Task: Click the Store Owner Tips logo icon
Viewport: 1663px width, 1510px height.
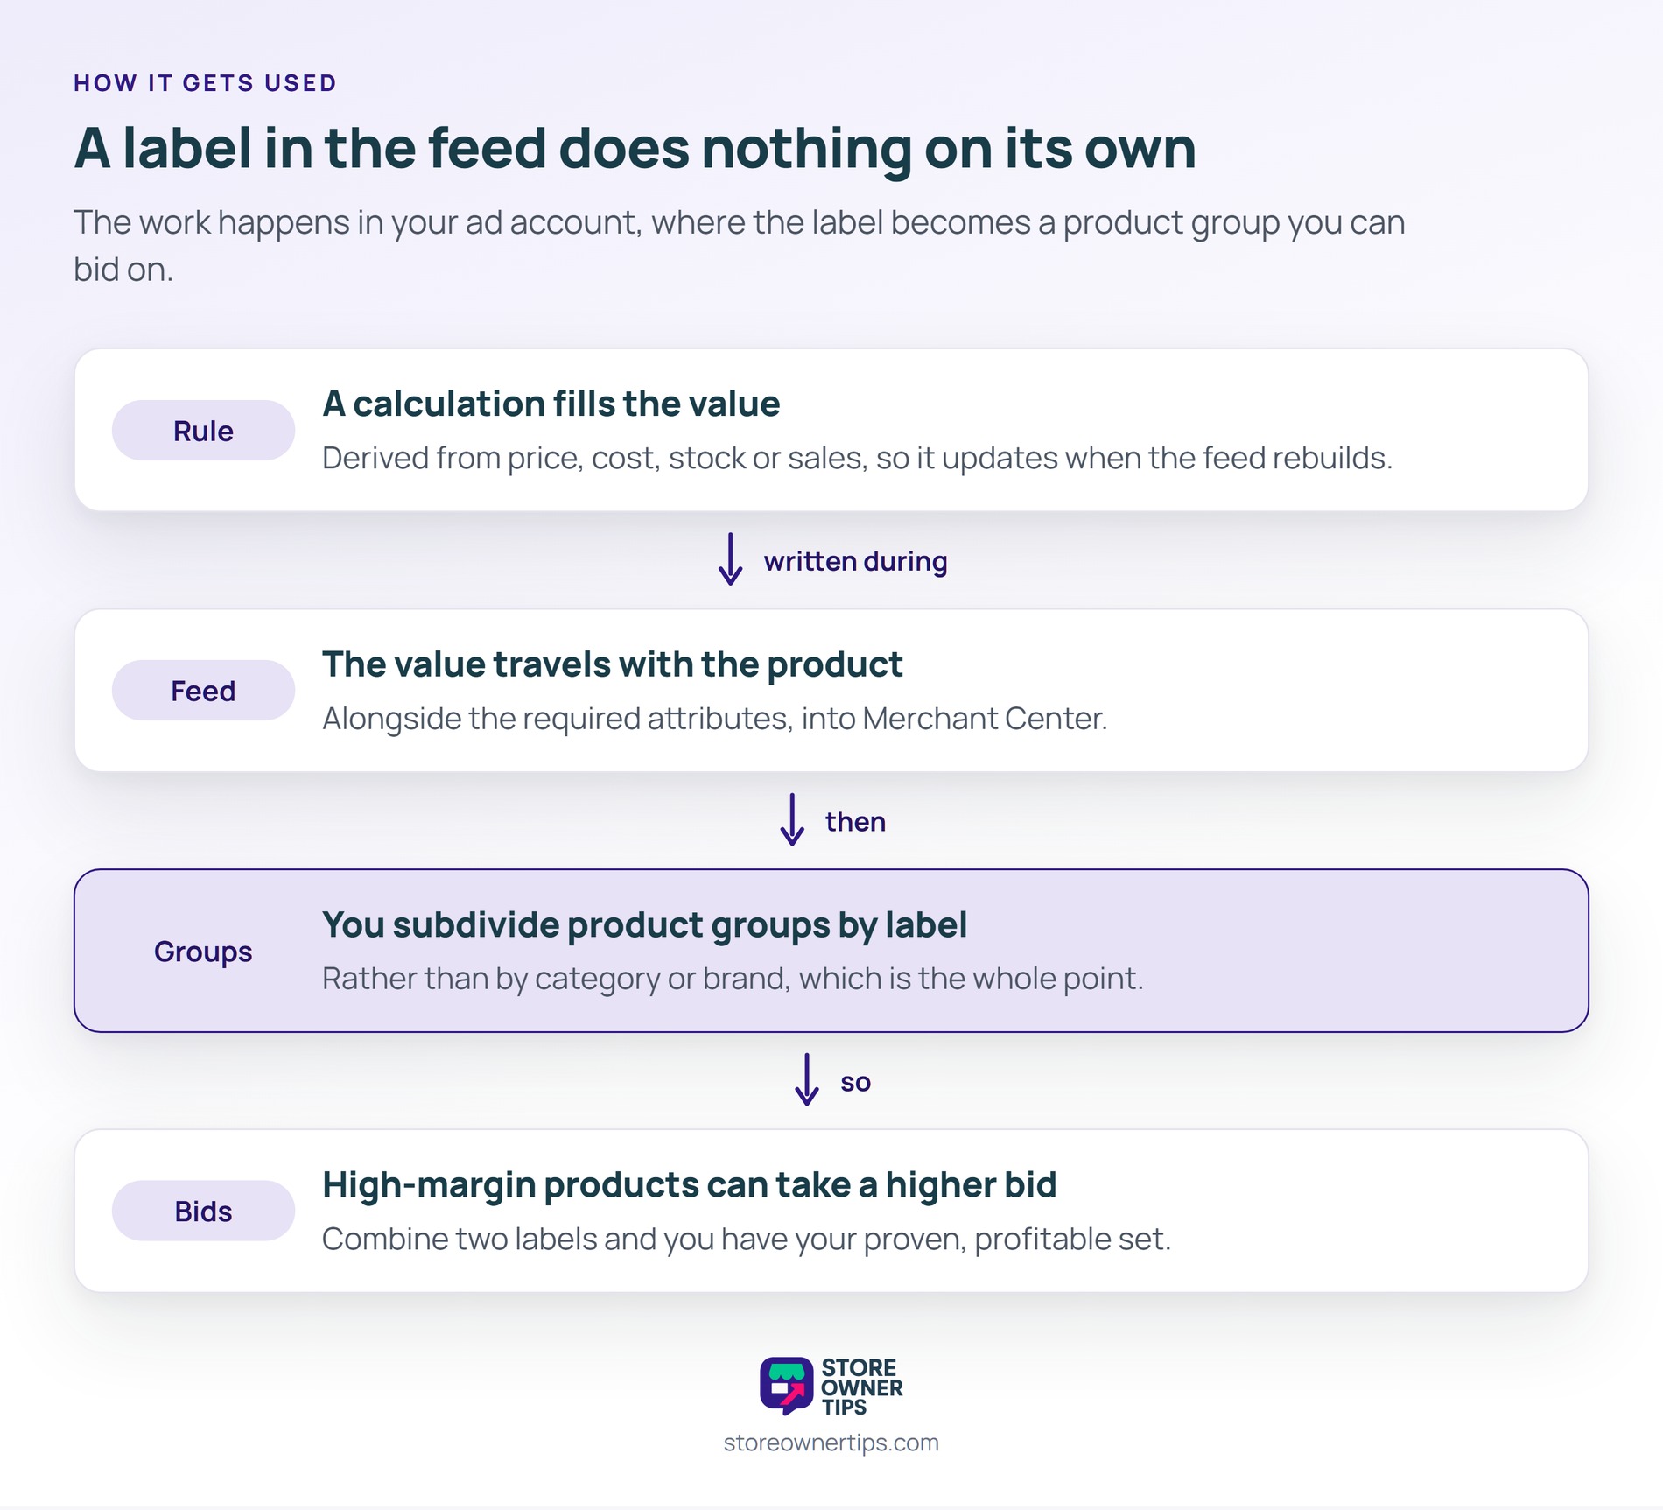Action: point(786,1386)
